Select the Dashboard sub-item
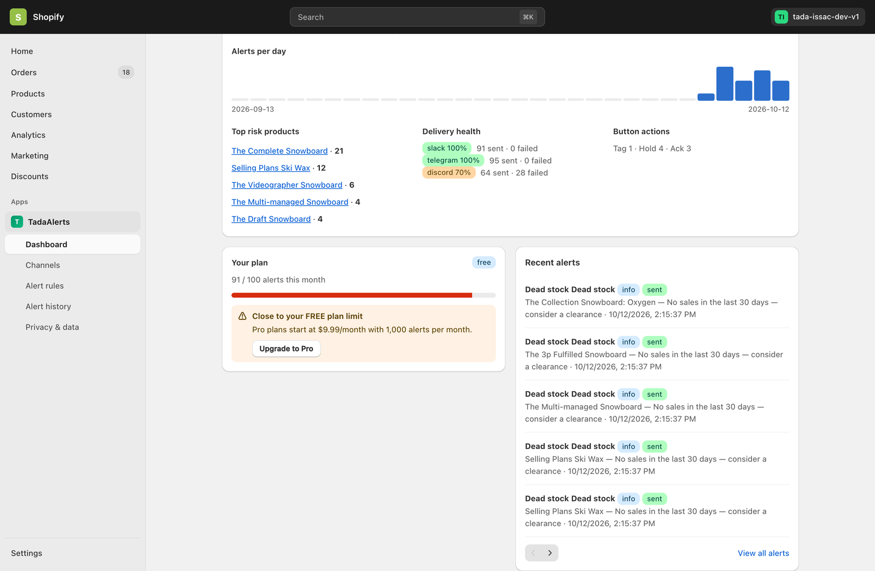Screen dimensions: 875x571 click(72, 244)
